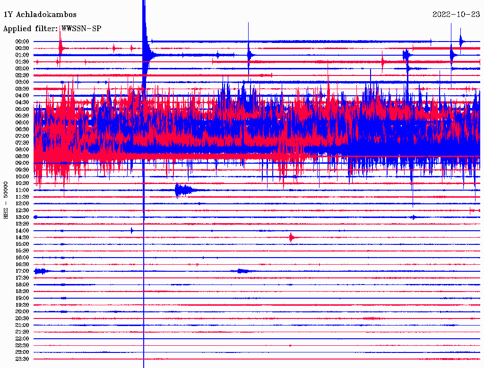Select the 21:30 time label
This screenshot has height=368, width=484.
[22, 332]
